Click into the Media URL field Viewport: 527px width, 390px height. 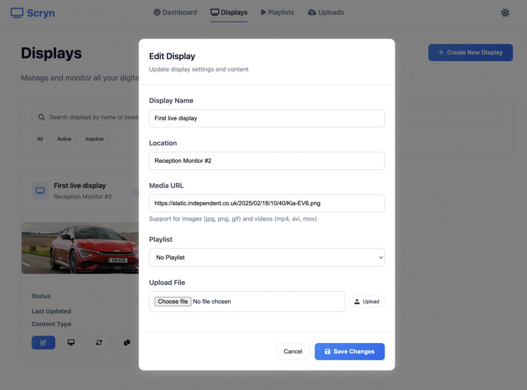tap(267, 203)
